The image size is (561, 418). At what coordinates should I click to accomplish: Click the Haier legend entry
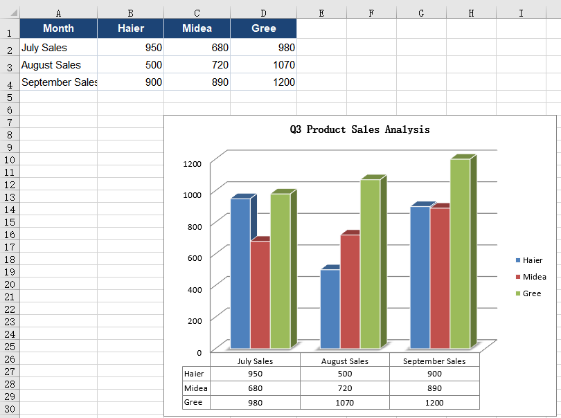529,260
